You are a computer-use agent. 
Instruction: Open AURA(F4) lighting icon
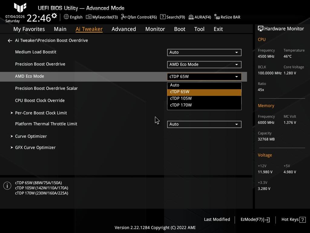pyautogui.click(x=191, y=17)
